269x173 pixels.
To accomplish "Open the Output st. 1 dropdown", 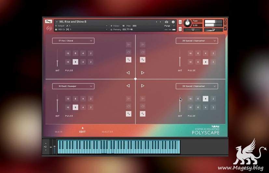I will [82, 26].
